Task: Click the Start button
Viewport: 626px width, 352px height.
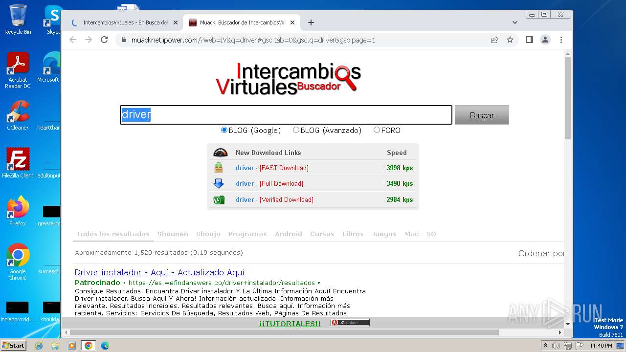Action: click(13, 345)
